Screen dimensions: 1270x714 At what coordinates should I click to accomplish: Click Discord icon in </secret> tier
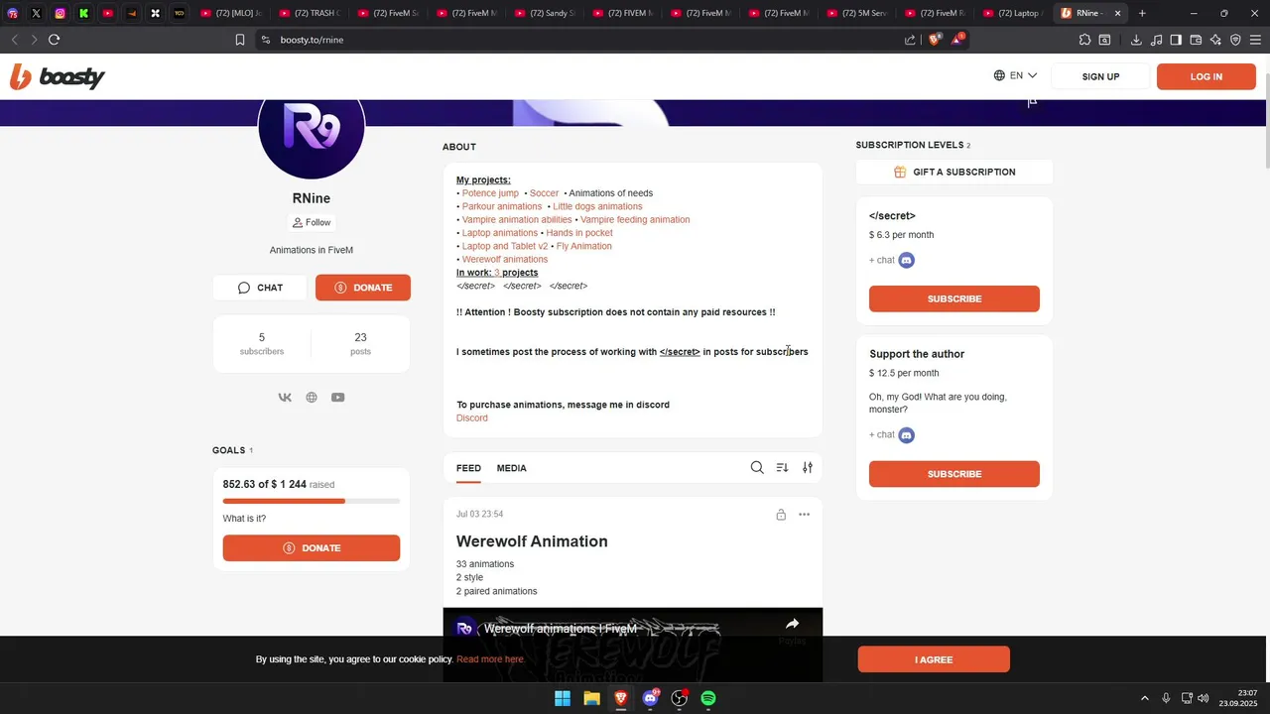pos(906,260)
